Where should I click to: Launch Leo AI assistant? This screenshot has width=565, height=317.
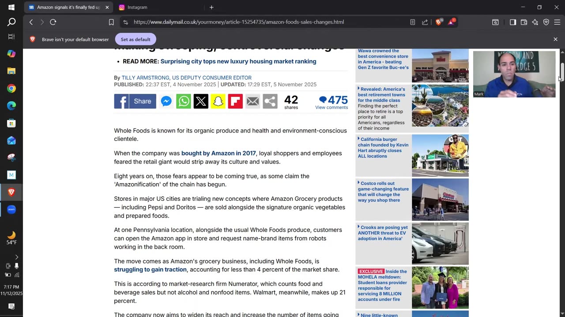(x=535, y=22)
